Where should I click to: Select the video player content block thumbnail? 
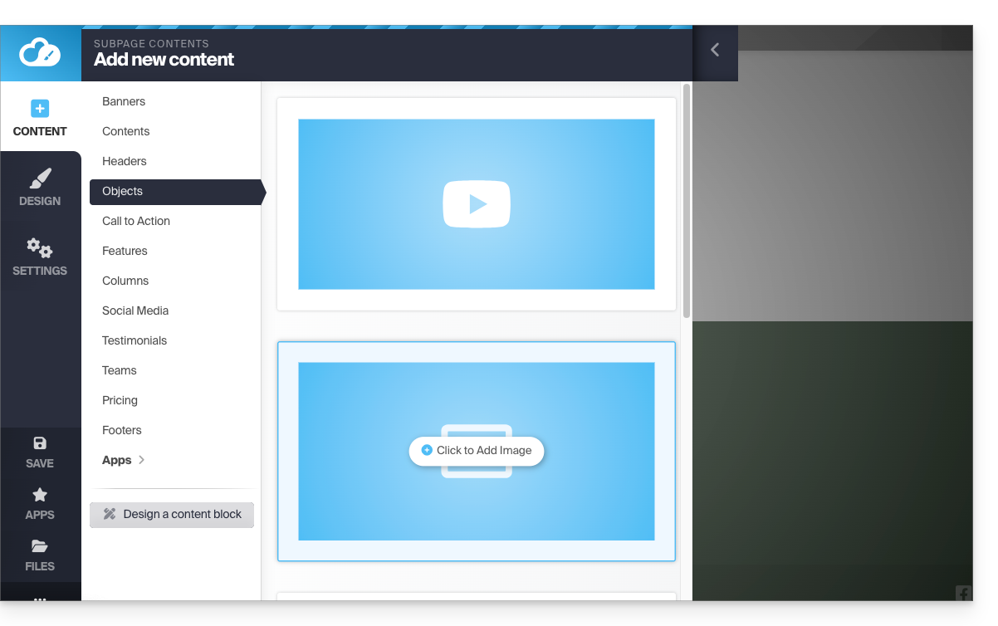[477, 204]
